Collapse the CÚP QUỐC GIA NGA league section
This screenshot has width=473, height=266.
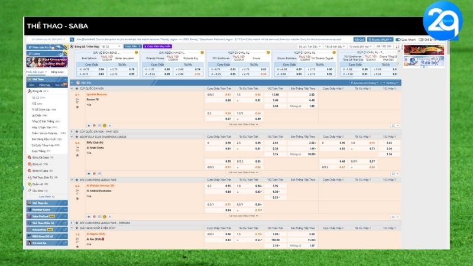(x=72, y=89)
